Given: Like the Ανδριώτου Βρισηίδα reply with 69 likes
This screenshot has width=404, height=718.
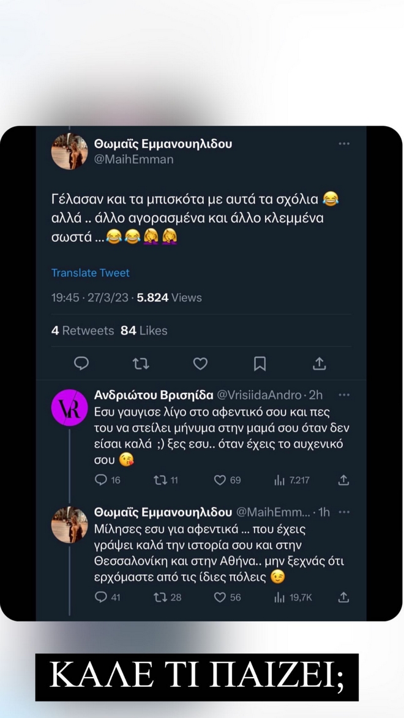Looking at the screenshot, I should [x=220, y=481].
